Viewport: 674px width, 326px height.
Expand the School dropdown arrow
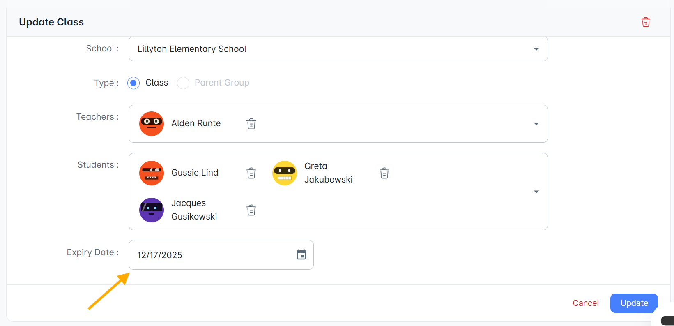pyautogui.click(x=536, y=49)
